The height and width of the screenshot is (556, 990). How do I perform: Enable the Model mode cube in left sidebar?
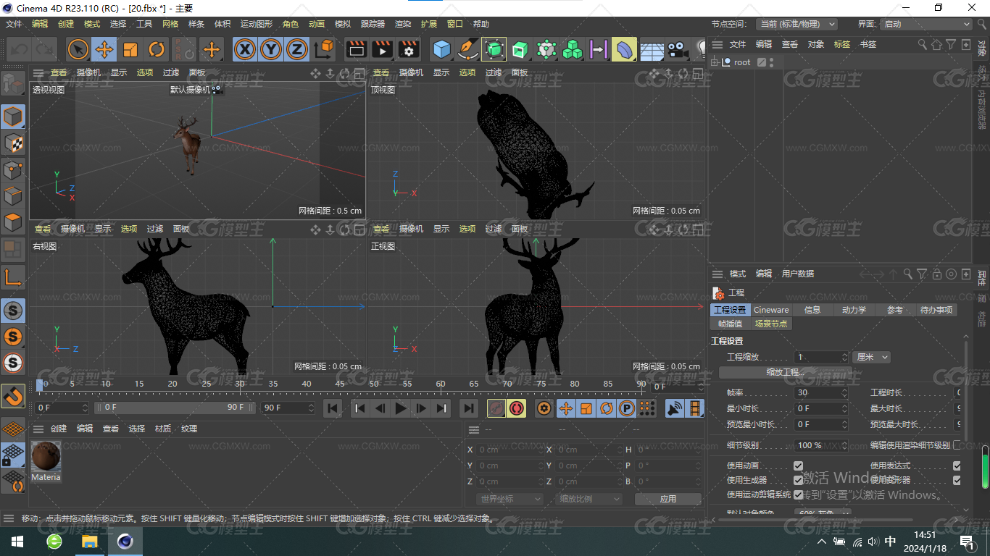(13, 117)
